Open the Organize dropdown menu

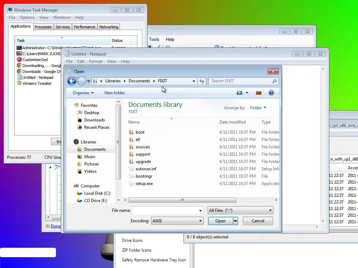(x=83, y=93)
